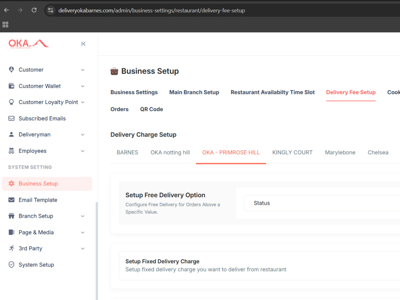Expand the Customer Loyalty Point chevron
The height and width of the screenshot is (300, 400).
83,102
